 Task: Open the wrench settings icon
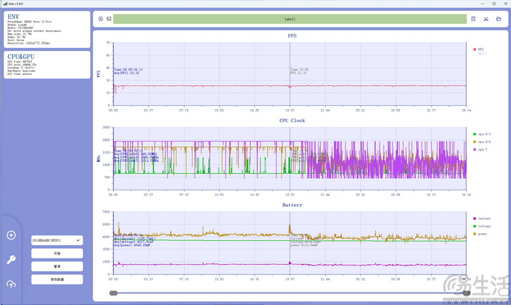click(x=11, y=260)
